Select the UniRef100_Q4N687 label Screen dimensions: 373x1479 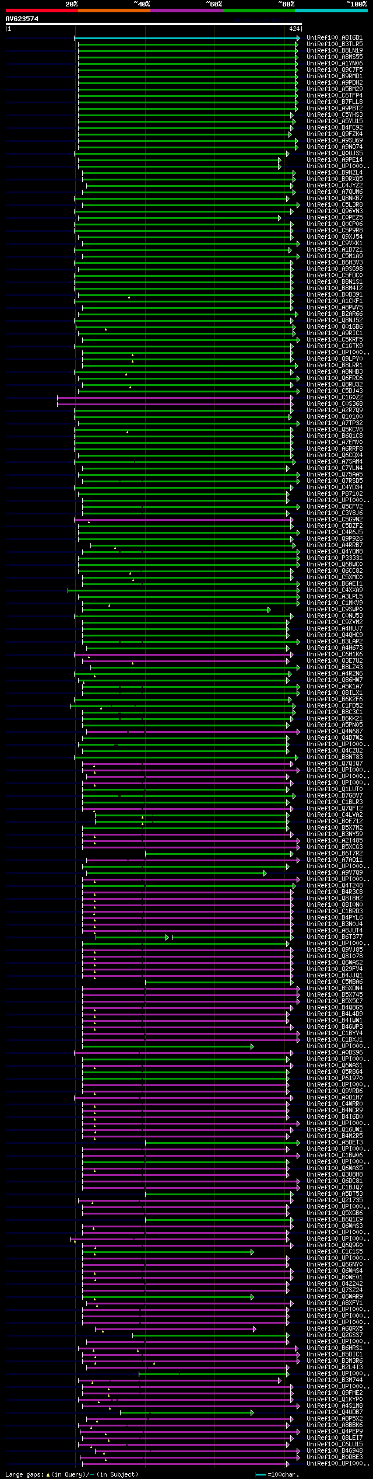tap(335, 732)
